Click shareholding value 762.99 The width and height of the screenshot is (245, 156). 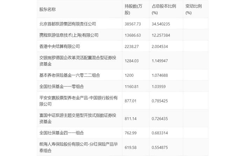(131, 133)
